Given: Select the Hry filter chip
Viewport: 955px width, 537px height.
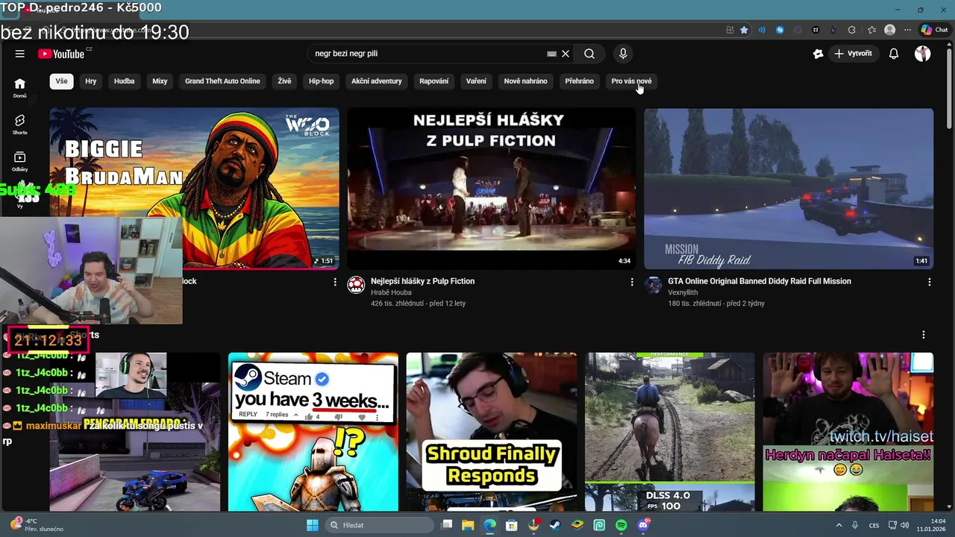Looking at the screenshot, I should click(x=91, y=81).
